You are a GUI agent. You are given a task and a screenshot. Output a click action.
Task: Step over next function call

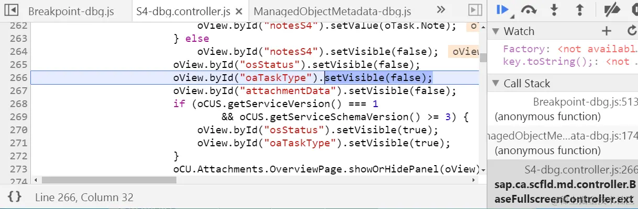[x=530, y=10]
